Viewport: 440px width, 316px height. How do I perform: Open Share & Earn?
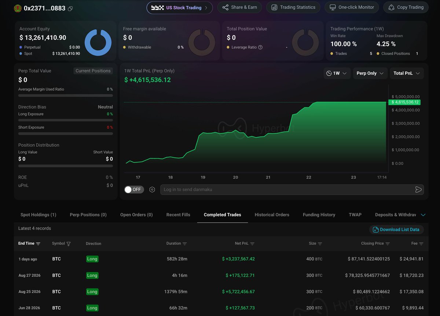pos(239,7)
